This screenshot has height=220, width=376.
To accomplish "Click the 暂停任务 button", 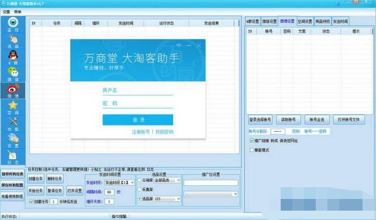I will point(54,191).
